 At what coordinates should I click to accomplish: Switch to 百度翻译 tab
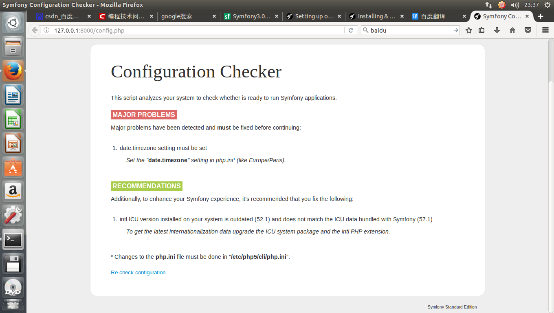click(439, 16)
